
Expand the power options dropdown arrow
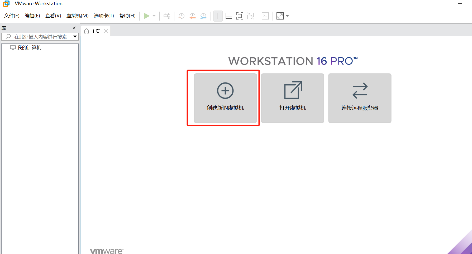click(x=154, y=16)
